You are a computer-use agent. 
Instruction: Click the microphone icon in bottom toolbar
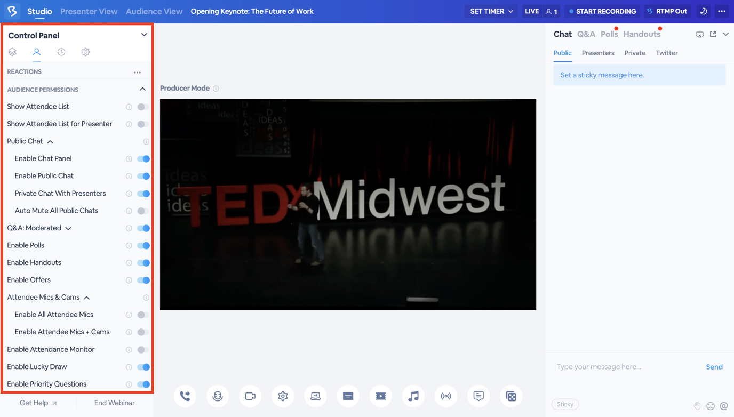[218, 396]
